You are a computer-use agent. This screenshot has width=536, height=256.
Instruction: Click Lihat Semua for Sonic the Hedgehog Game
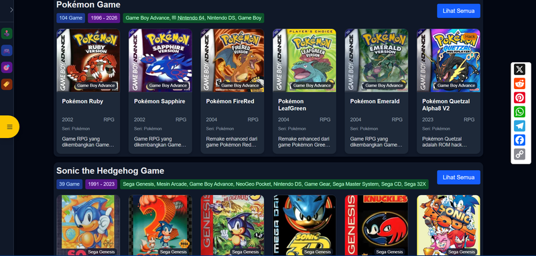[458, 178]
